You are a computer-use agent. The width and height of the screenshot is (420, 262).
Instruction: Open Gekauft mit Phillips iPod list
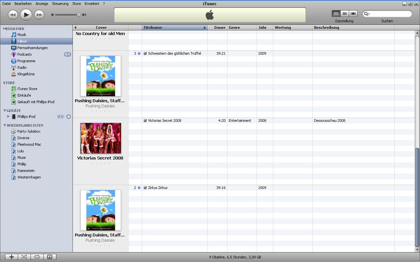pyautogui.click(x=36, y=102)
